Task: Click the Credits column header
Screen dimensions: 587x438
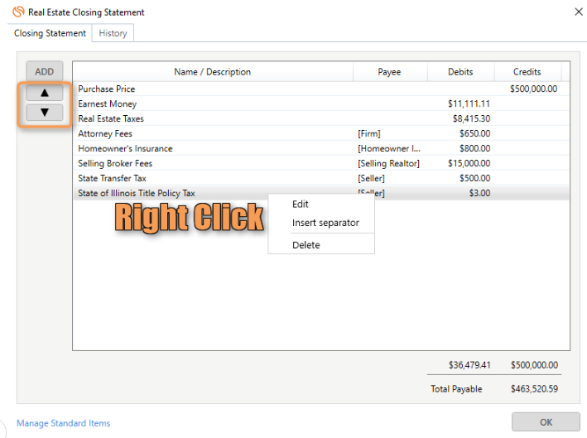Action: tap(527, 72)
